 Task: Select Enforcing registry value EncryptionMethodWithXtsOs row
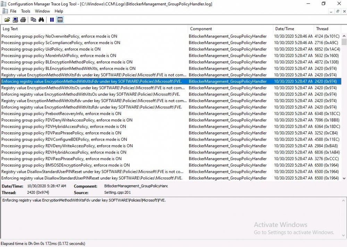pyautogui.click(x=171, y=94)
